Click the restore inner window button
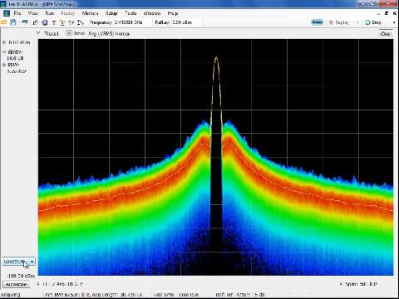The image size is (399, 299). (387, 13)
